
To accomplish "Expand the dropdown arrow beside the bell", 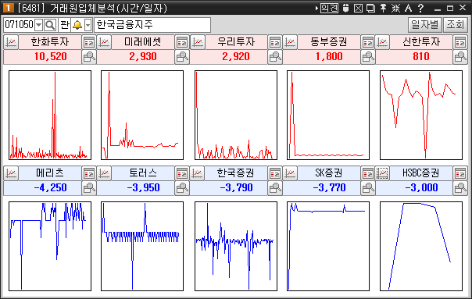I will pyautogui.click(x=88, y=25).
